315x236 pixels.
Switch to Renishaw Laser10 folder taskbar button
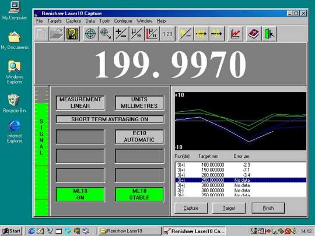click(x=129, y=231)
